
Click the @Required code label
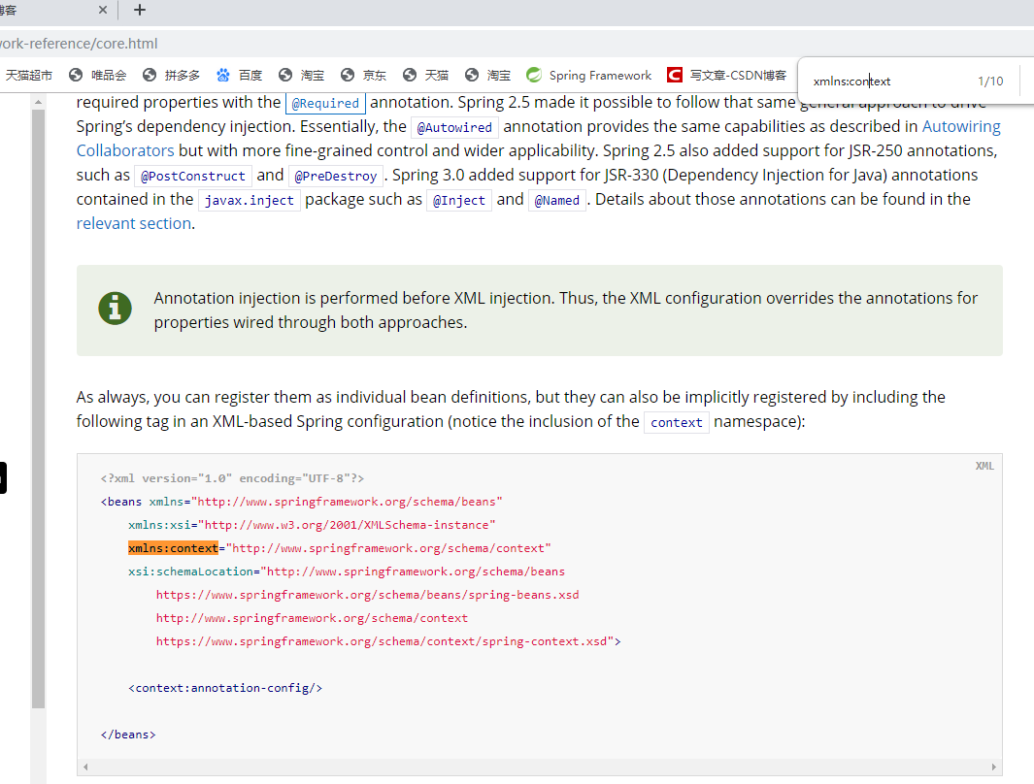325,104
